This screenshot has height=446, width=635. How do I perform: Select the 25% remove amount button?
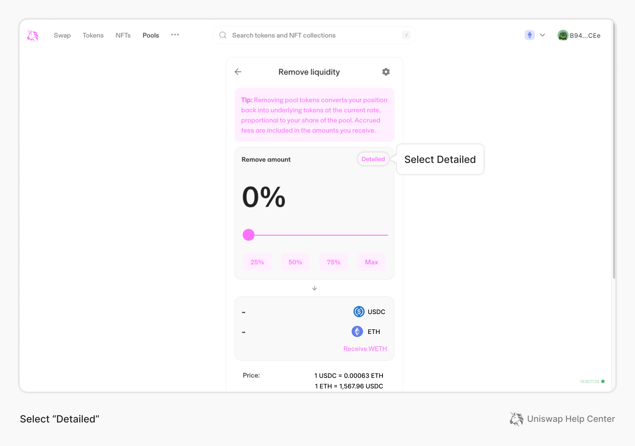pos(257,262)
